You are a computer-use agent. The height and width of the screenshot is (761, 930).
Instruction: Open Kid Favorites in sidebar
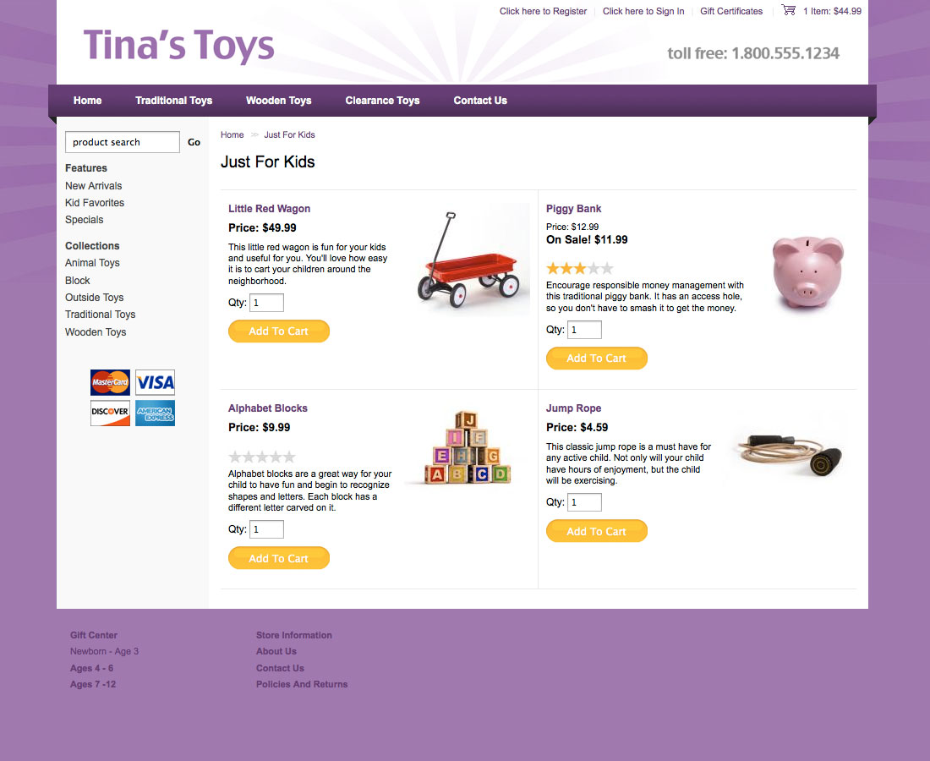95,203
